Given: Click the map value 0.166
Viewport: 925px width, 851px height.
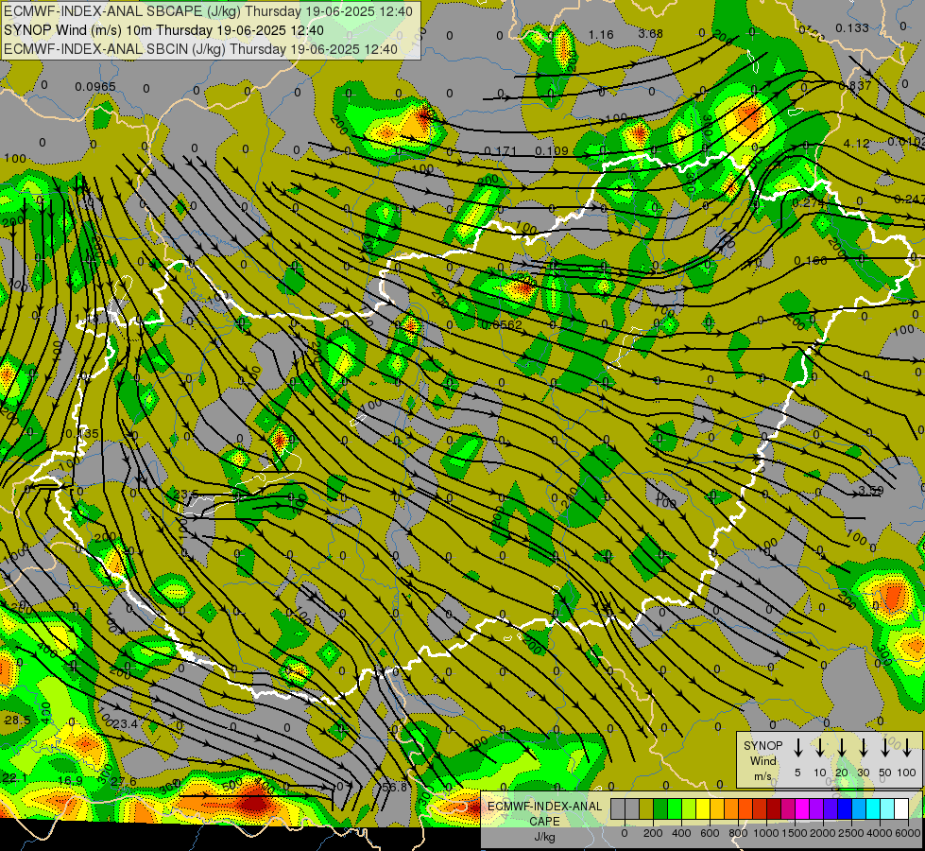Looking at the screenshot, I should pyautogui.click(x=810, y=260).
